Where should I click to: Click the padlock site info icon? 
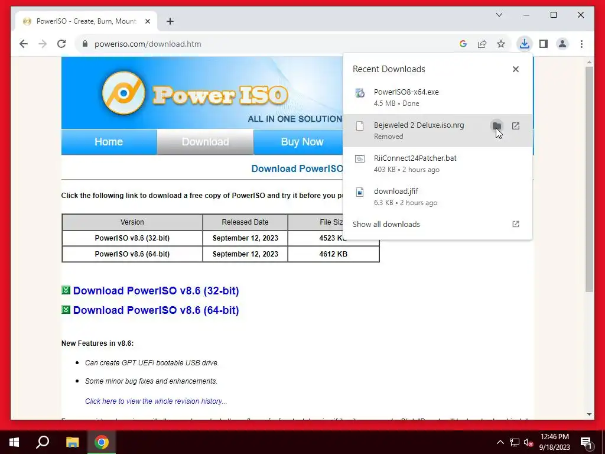(85, 44)
